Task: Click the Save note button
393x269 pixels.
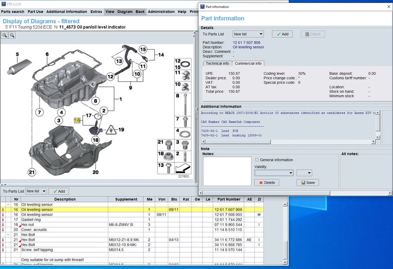Action: tap(308, 183)
